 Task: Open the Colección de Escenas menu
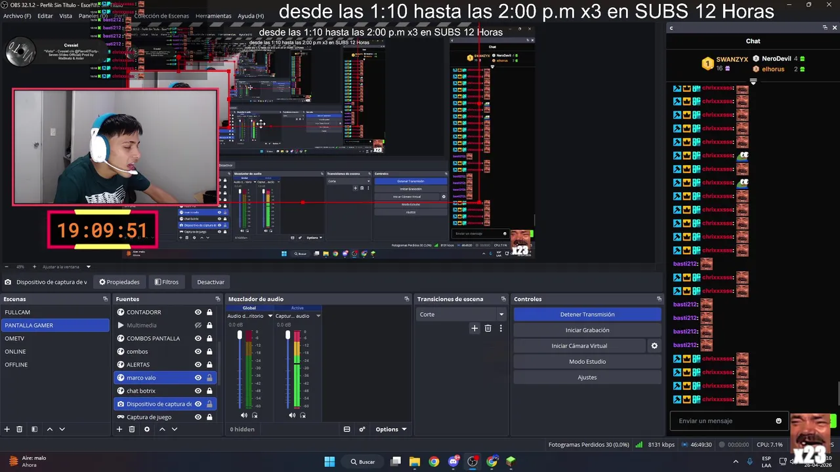pyautogui.click(x=161, y=16)
